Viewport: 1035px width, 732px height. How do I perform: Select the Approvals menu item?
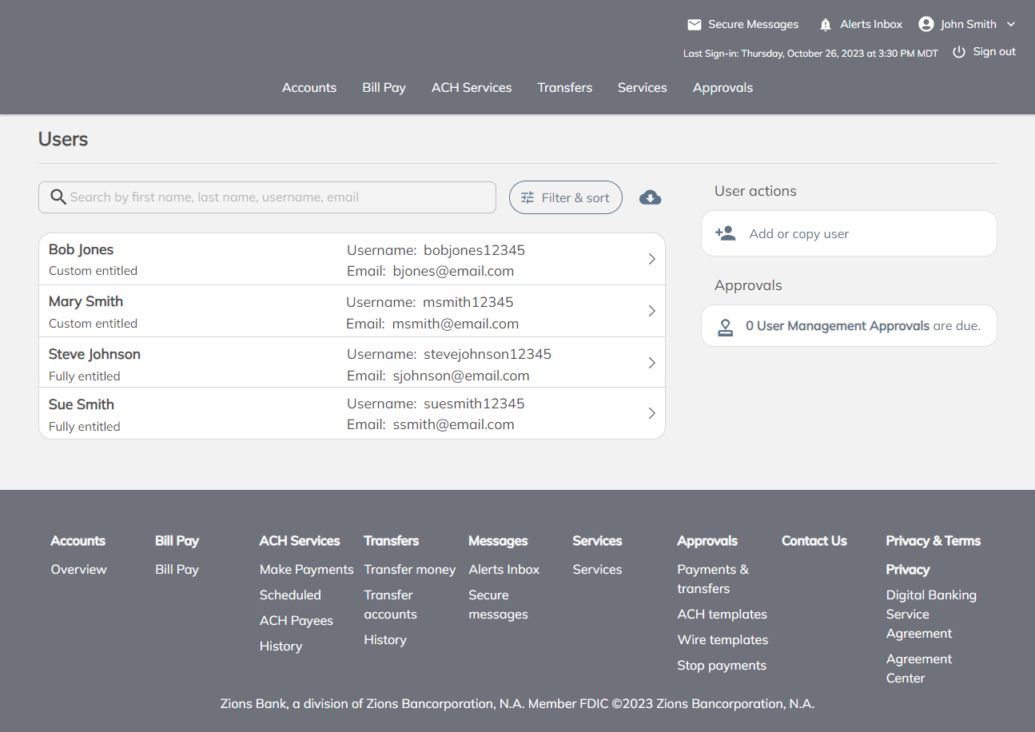pos(723,88)
